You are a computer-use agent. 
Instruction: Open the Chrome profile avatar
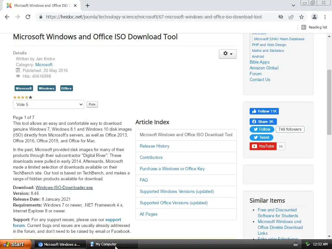point(314,17)
